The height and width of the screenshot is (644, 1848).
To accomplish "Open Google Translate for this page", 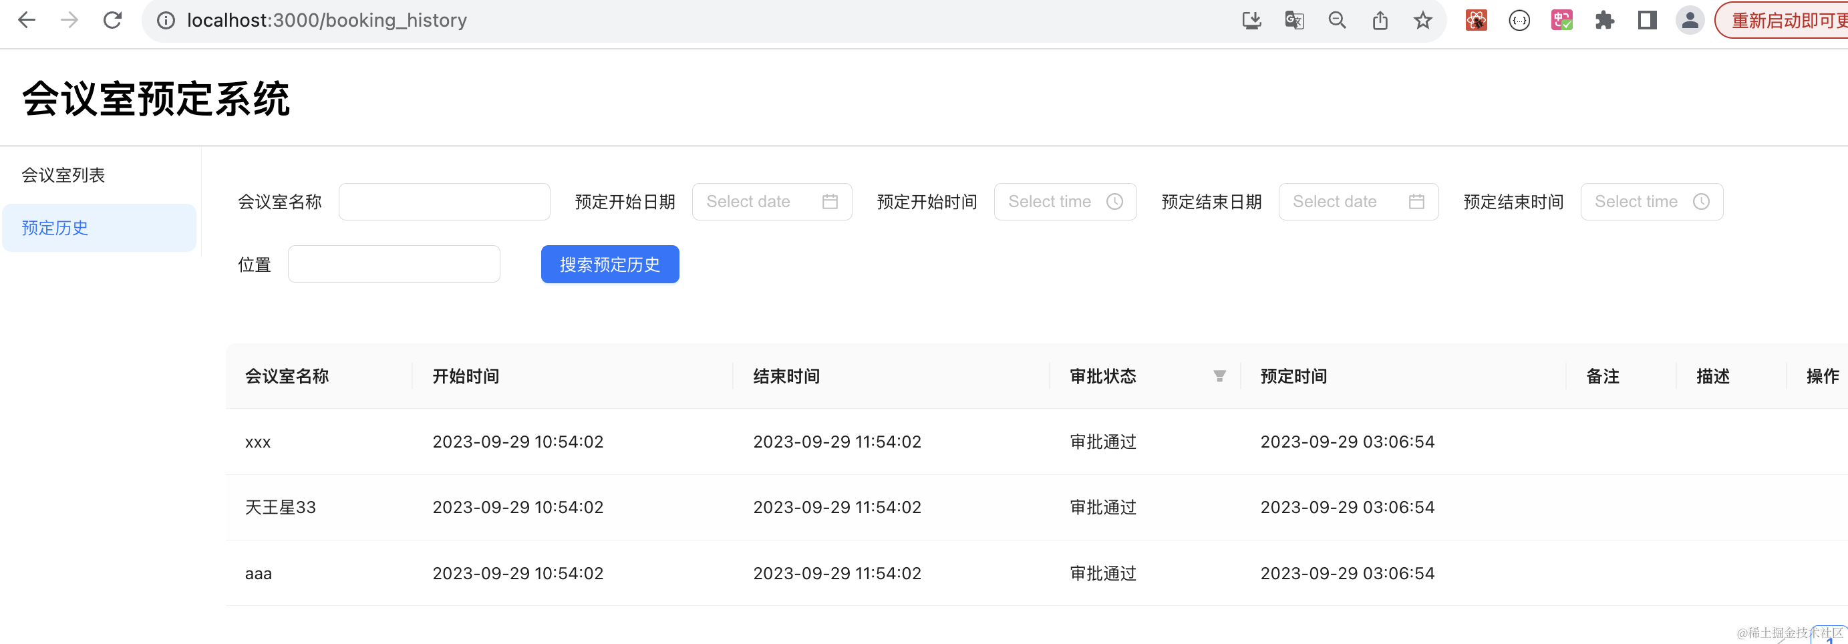I will [x=1294, y=20].
